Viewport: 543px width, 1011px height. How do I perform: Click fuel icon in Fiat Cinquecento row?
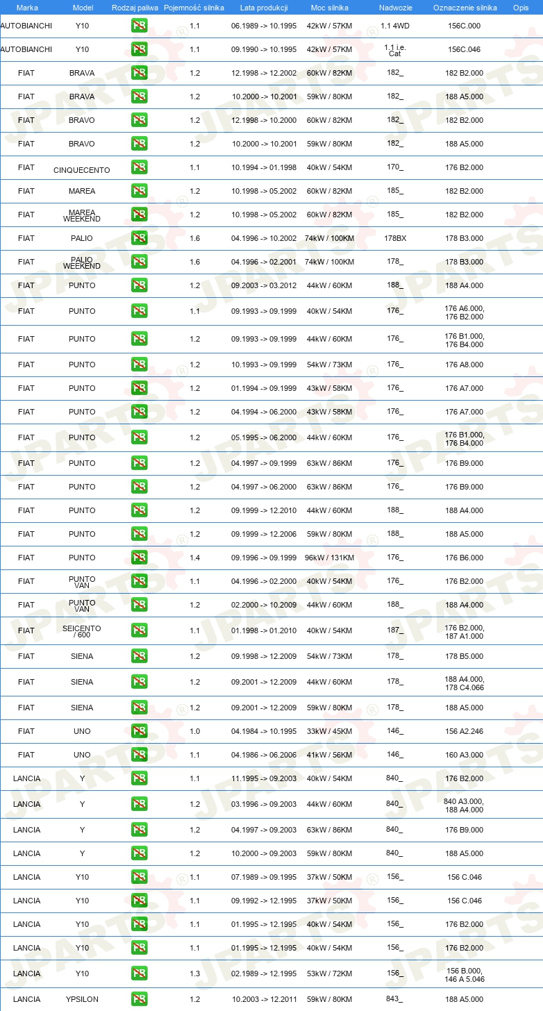[139, 167]
